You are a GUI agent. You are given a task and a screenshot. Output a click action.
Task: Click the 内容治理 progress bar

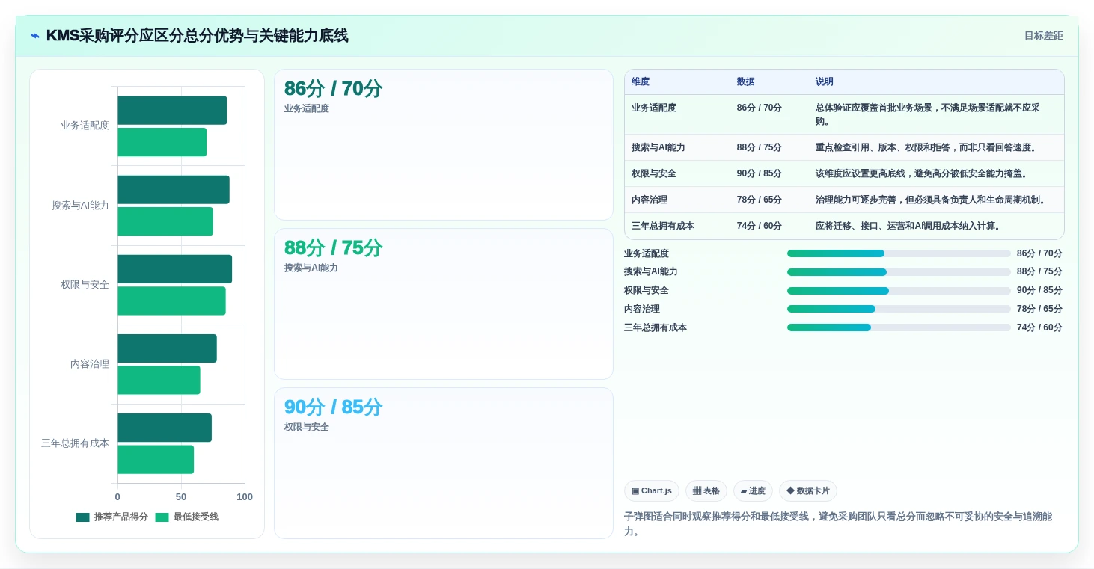point(899,309)
